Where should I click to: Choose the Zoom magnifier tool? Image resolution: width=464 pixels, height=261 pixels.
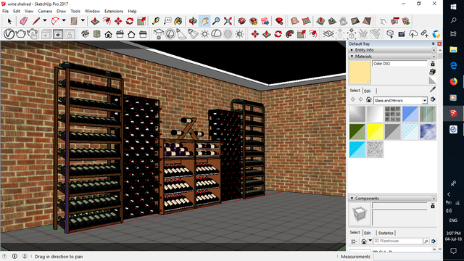coord(216,21)
